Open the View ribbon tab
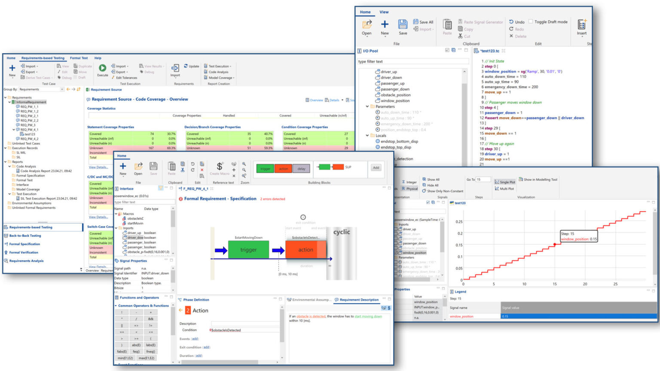The width and height of the screenshot is (660, 371). tap(384, 12)
